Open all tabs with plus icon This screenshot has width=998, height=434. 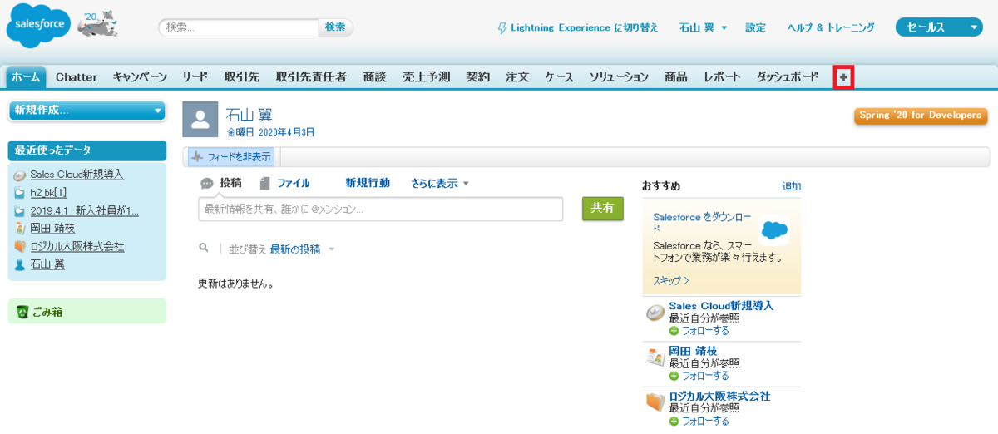tap(843, 77)
